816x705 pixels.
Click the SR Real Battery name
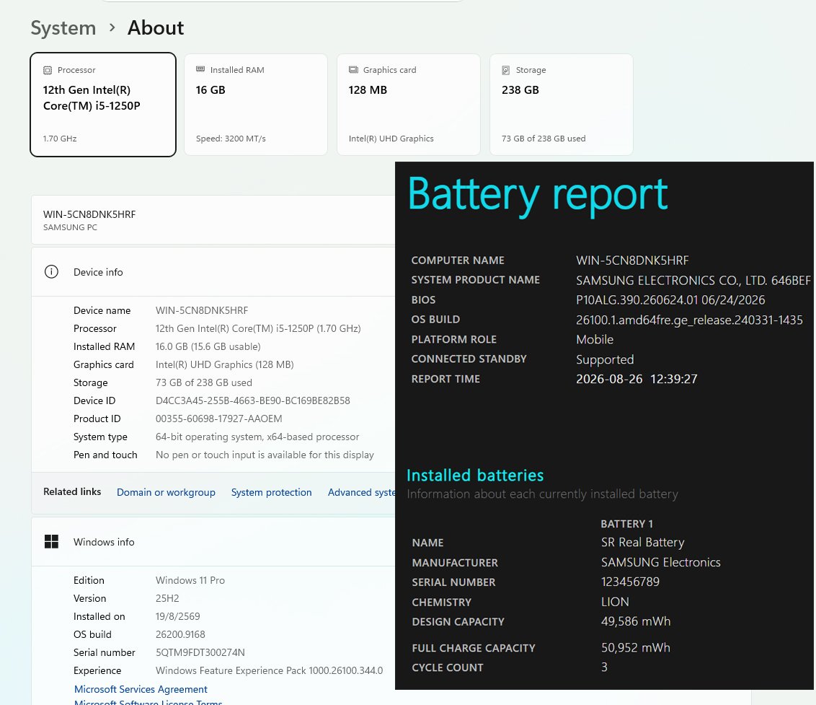(x=643, y=542)
